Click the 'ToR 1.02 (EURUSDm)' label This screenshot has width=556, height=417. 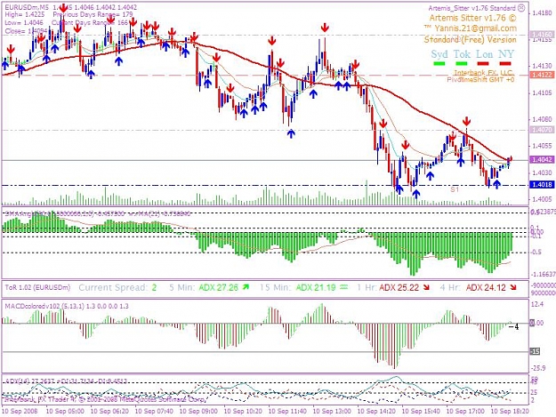click(37, 287)
